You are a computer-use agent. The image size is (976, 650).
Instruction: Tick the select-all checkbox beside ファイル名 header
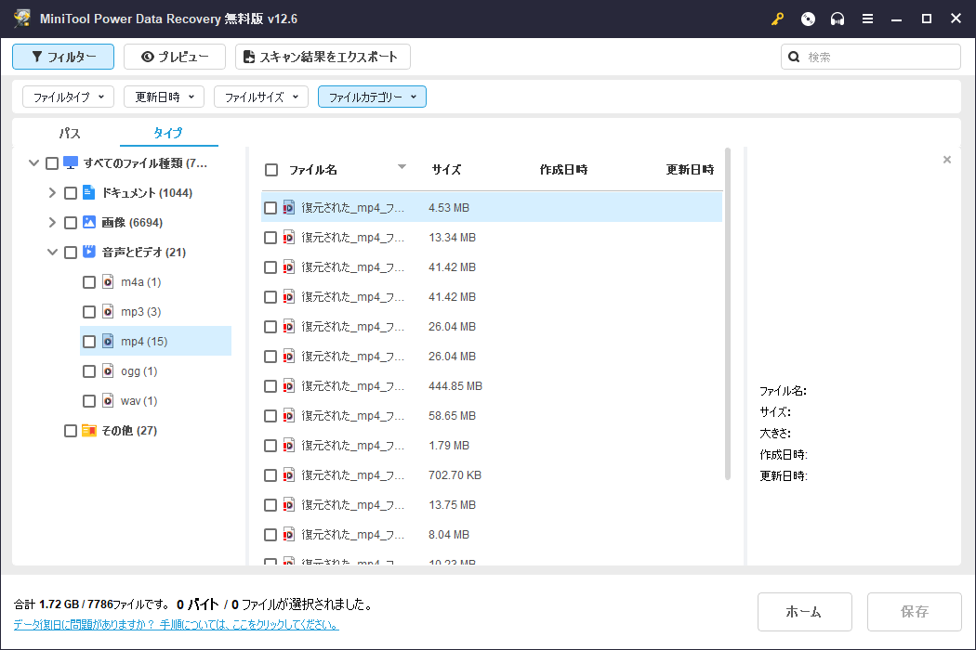tap(271, 170)
